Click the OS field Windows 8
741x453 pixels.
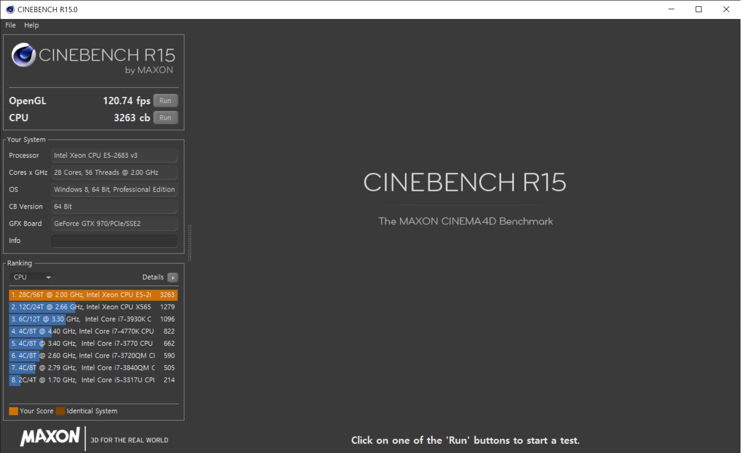pos(114,190)
